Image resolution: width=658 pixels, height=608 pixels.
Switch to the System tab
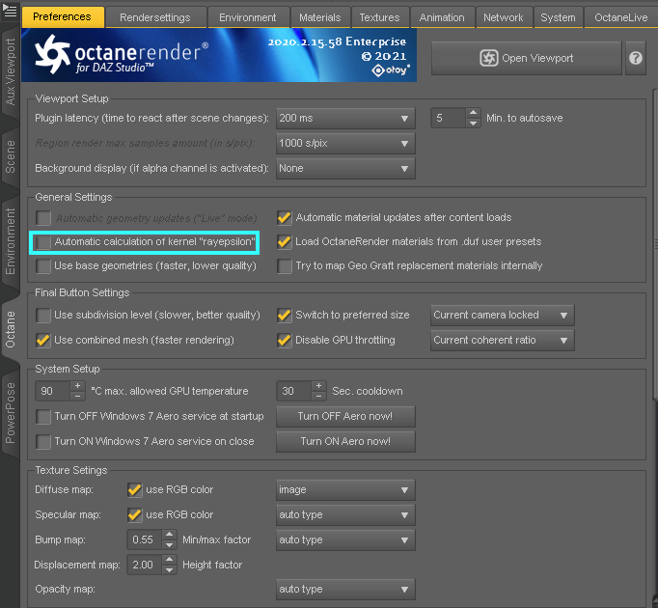click(558, 17)
